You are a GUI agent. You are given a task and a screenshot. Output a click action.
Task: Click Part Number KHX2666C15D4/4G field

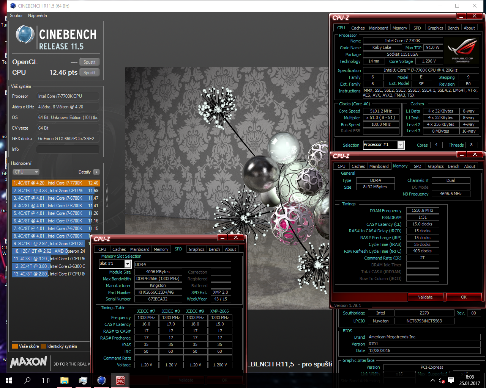click(158, 292)
